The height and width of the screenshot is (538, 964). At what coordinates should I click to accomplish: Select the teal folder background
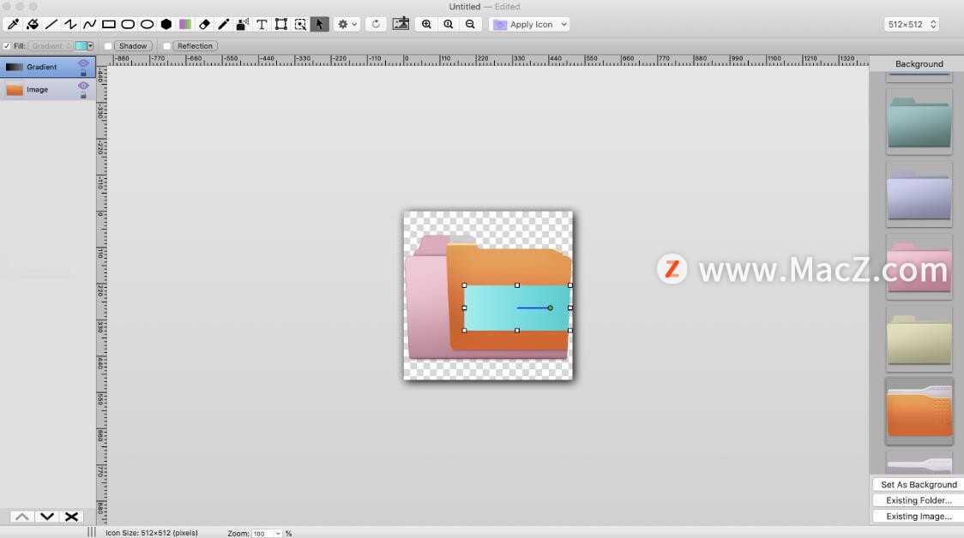coord(919,122)
